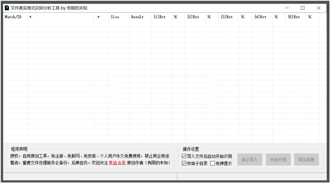Select the {1}Ext column header
Viewport: 330px width, 183px height.
pos(159,17)
